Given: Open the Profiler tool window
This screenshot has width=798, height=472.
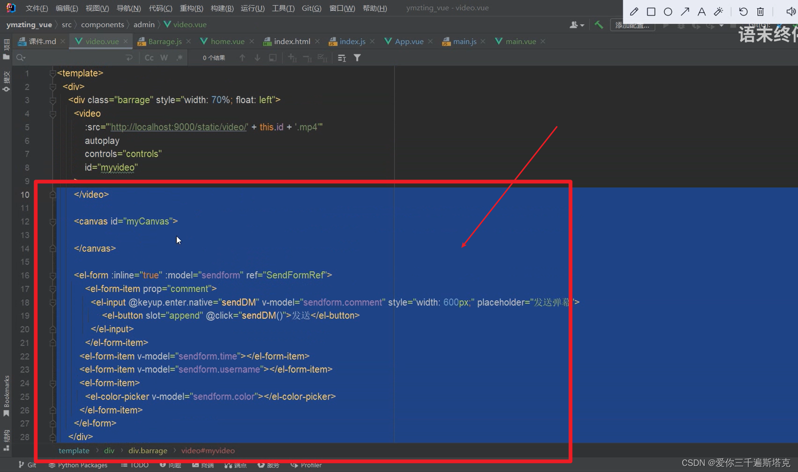Looking at the screenshot, I should (x=306, y=465).
